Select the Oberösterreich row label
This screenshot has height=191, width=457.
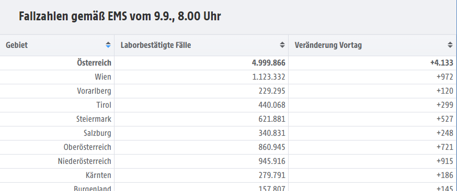pos(87,147)
